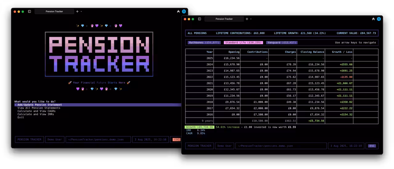Click the PENSION TRACKER status label in the right window
Viewport: 394px width, 169px height.
tap(199, 146)
